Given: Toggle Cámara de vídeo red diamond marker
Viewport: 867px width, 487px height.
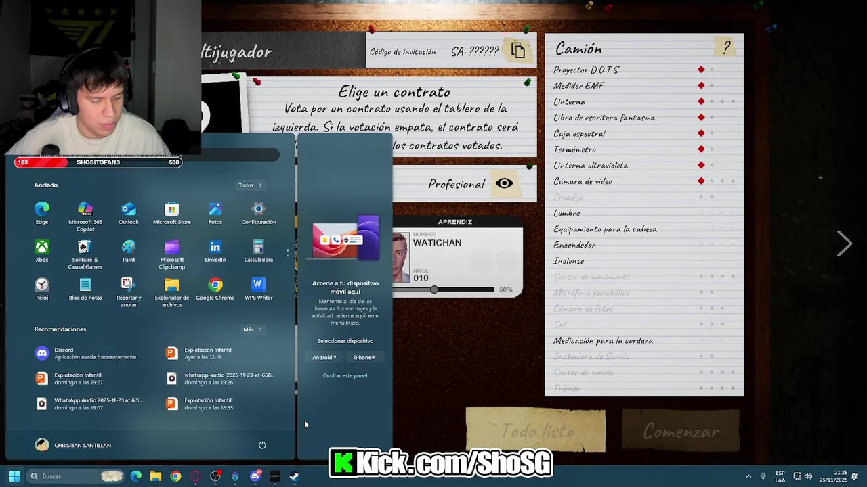Looking at the screenshot, I should point(701,181).
